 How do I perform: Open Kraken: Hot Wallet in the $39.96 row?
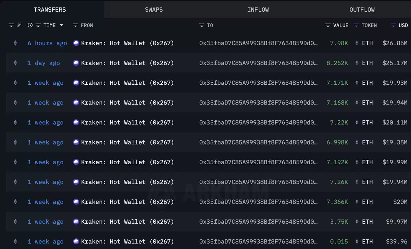tap(127, 241)
